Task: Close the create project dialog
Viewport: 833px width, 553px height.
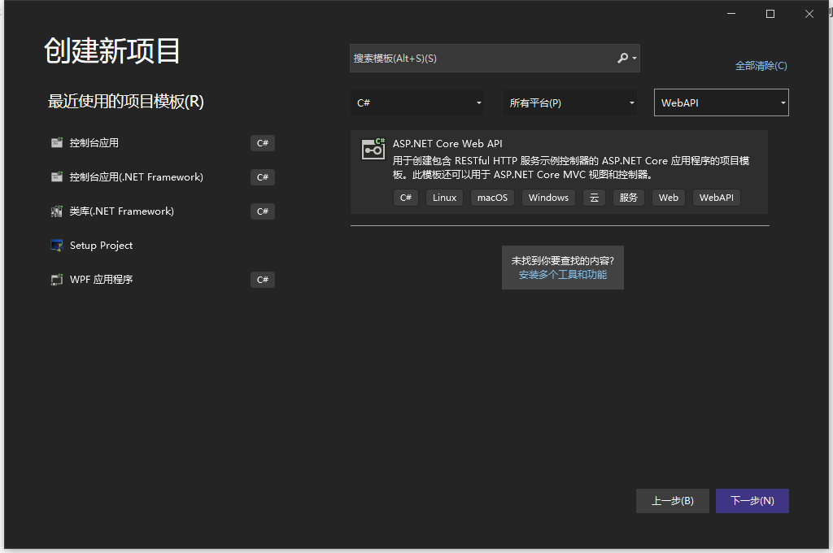Action: (x=809, y=14)
